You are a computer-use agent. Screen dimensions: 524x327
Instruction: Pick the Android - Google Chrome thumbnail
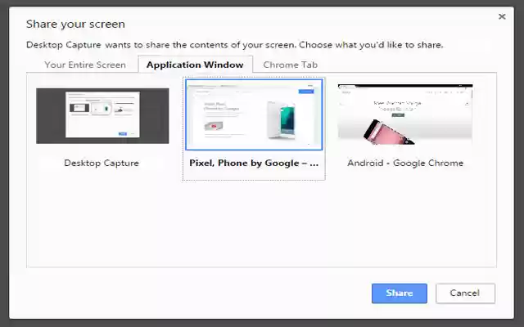coord(405,114)
